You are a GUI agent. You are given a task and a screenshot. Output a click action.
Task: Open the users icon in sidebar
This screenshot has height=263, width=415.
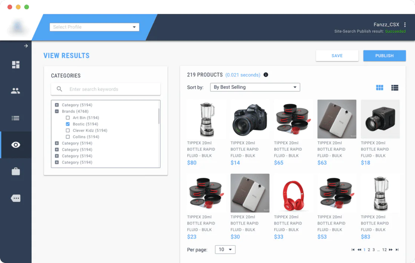(15, 91)
